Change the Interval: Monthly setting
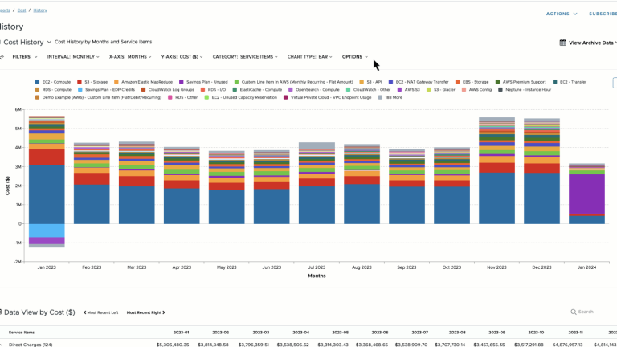 (x=73, y=57)
